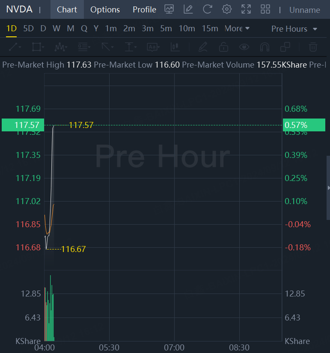This screenshot has height=353, width=330.
Task: Open the Pre Hours session dropdown
Action: click(x=294, y=29)
